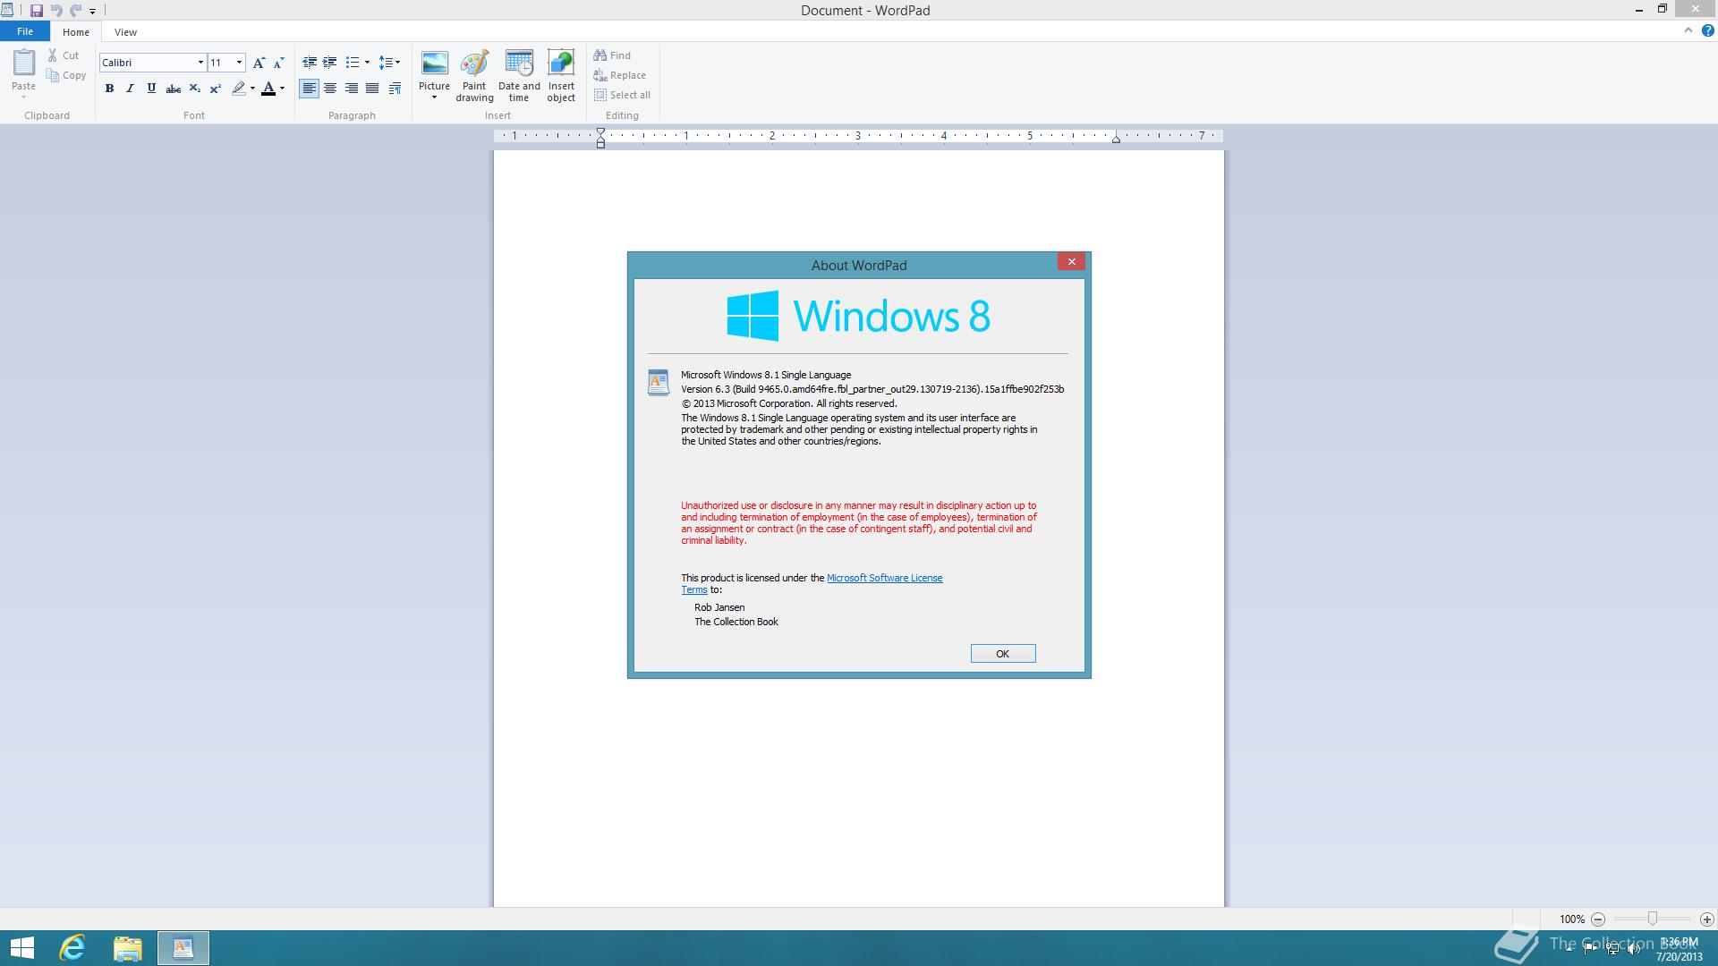Start a bulleted list
The image size is (1718, 966).
point(353,63)
